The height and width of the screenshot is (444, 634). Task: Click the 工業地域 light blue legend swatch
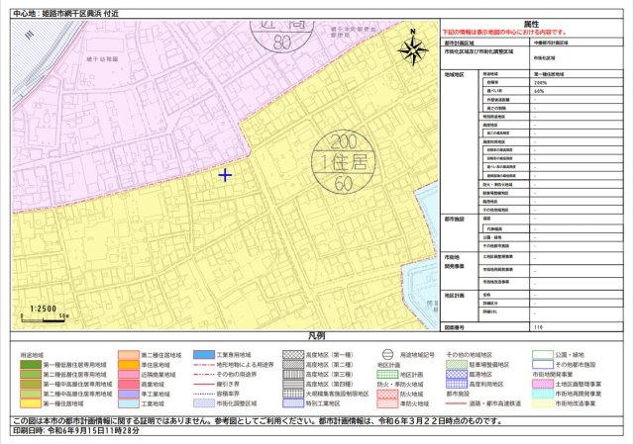click(x=129, y=403)
